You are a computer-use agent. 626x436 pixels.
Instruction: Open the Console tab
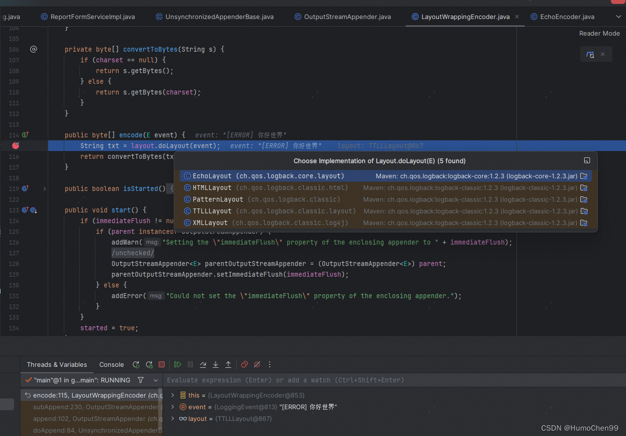[111, 364]
